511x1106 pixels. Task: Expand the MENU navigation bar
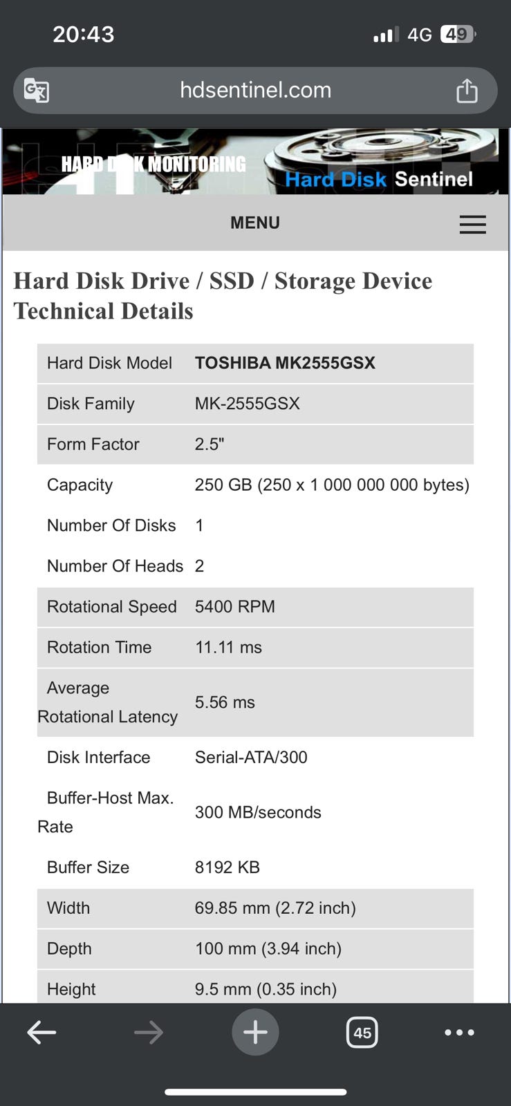point(255,223)
